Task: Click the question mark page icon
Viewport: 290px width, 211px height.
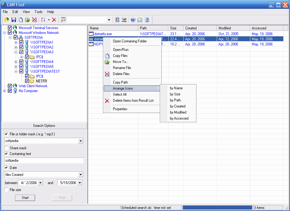Action: click(x=147, y=20)
